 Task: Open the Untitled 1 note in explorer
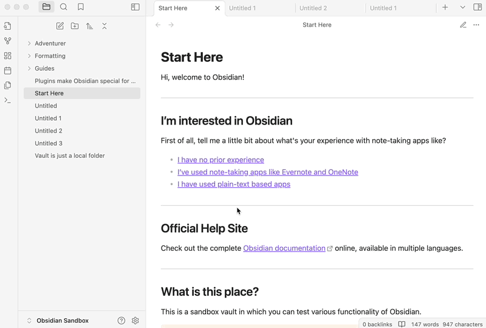[x=82, y=118]
